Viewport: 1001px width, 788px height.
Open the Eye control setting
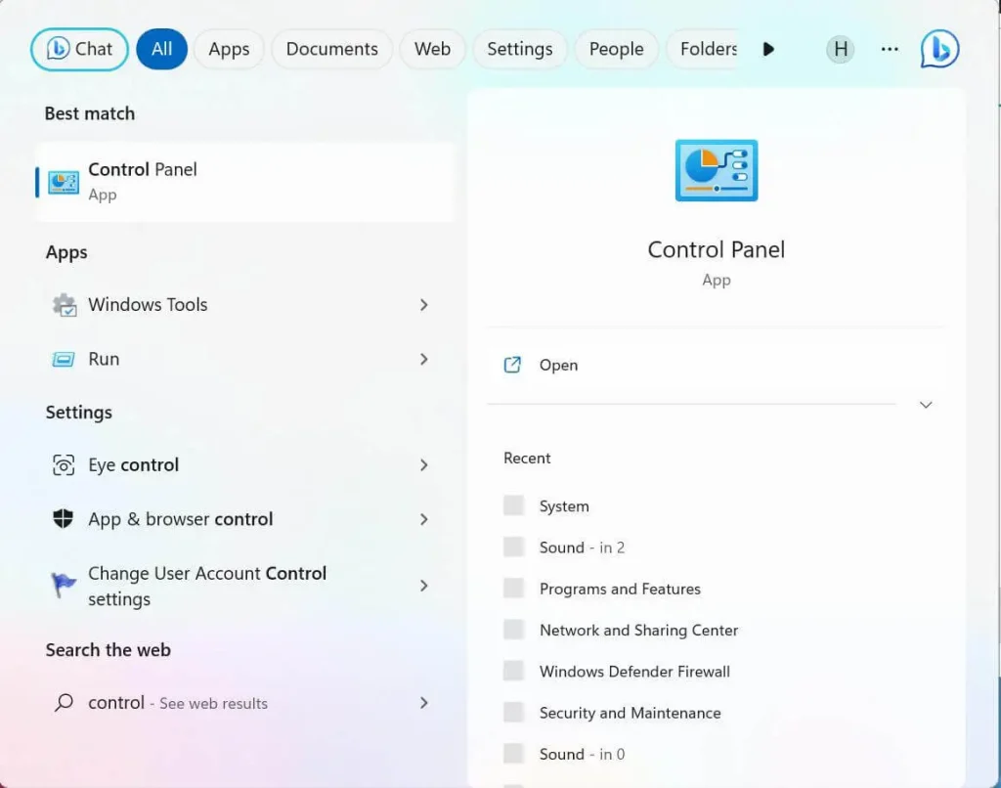pyautogui.click(x=244, y=465)
